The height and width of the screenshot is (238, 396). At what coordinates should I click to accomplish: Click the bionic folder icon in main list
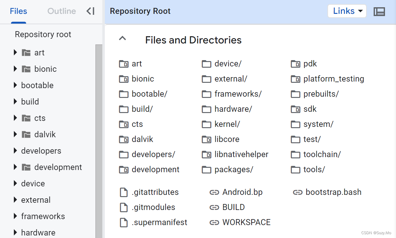(x=124, y=79)
